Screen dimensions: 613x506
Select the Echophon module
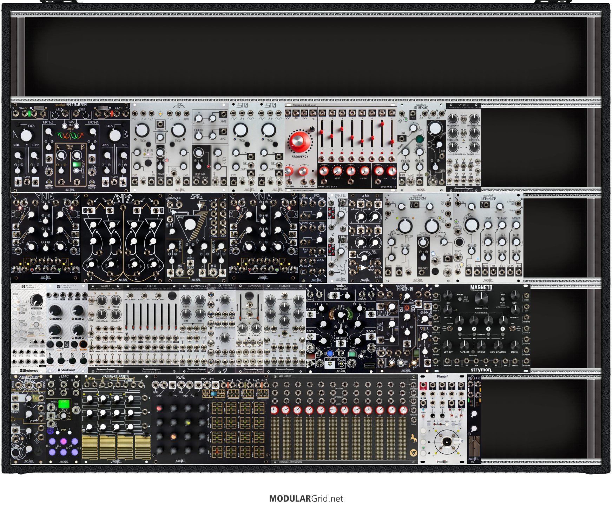pyautogui.click(x=418, y=238)
